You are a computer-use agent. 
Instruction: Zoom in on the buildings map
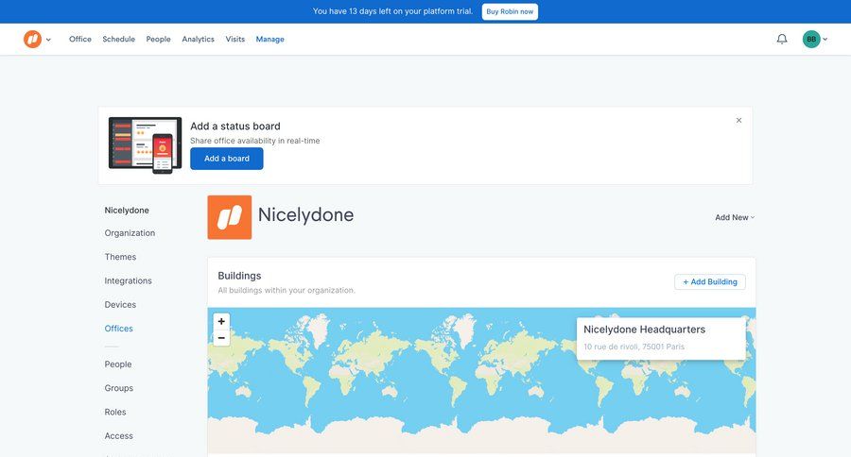[221, 321]
